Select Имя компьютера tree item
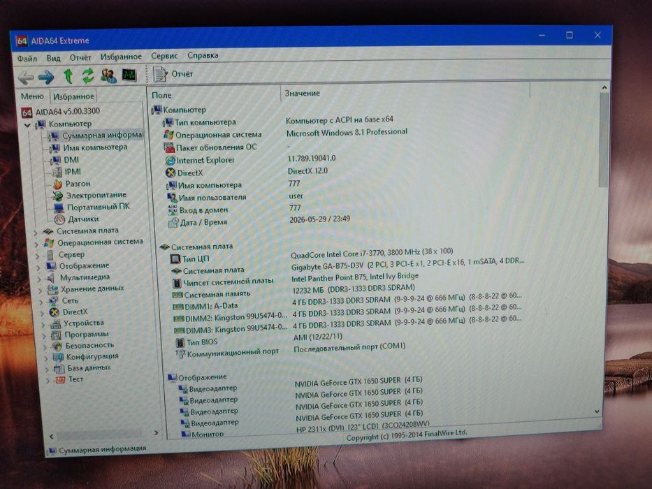The height and width of the screenshot is (489, 652). (x=89, y=147)
